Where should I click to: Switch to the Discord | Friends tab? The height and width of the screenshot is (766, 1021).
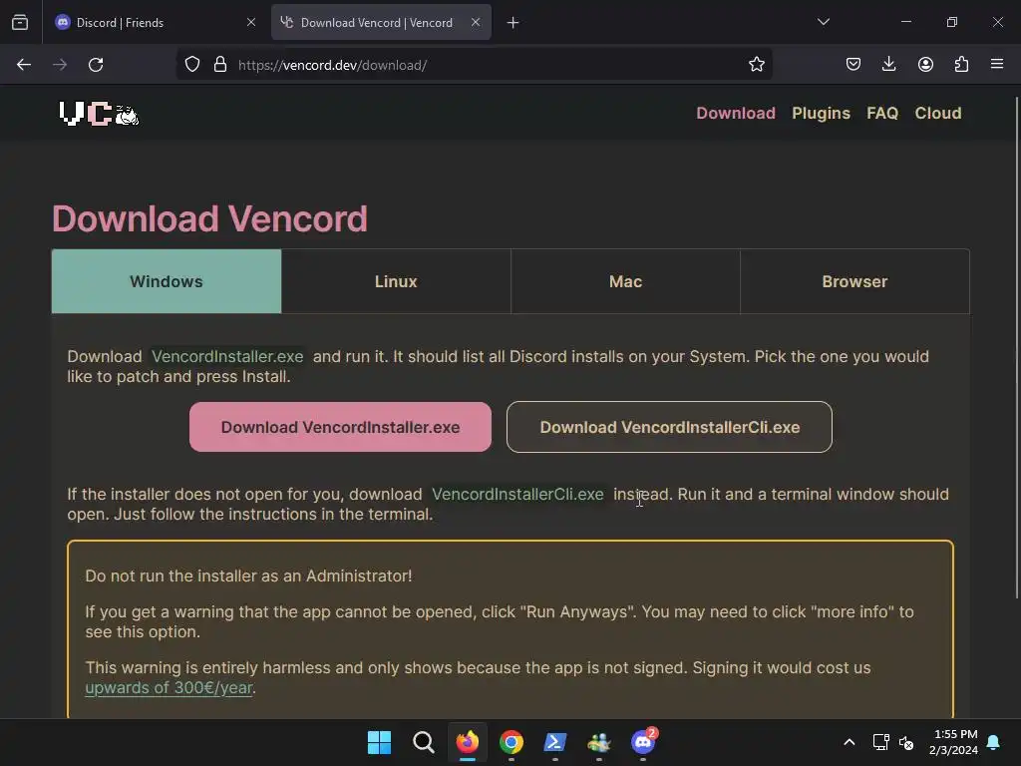(157, 22)
